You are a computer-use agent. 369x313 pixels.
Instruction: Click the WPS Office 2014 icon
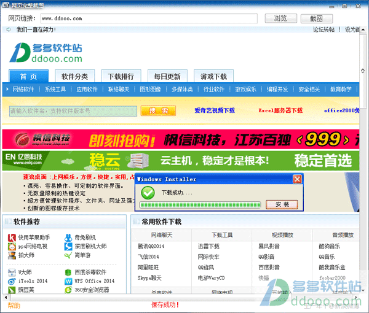point(68,281)
